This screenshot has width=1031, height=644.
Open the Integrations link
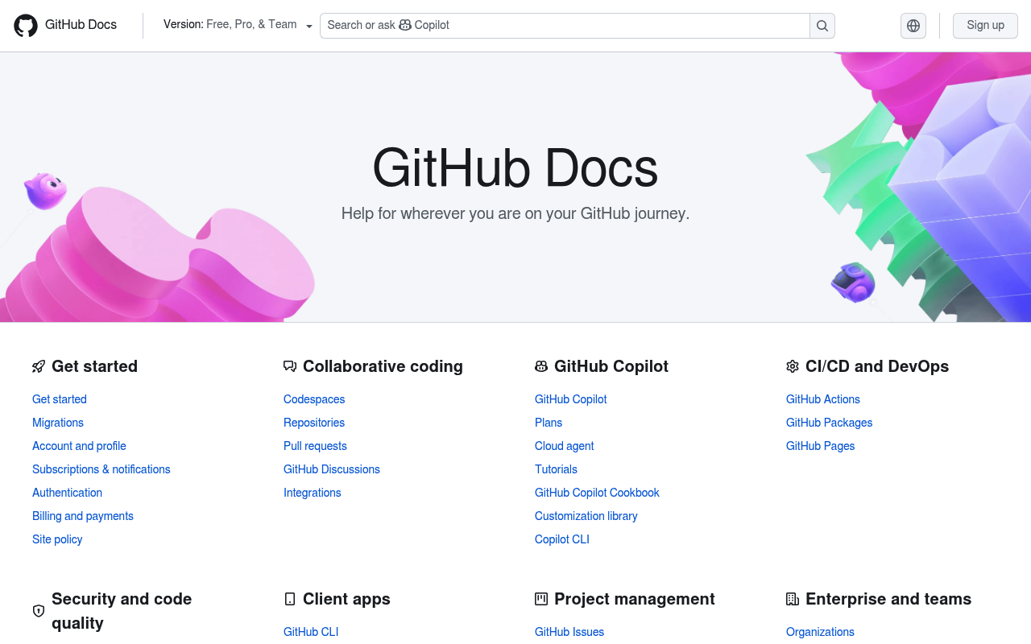(x=313, y=493)
